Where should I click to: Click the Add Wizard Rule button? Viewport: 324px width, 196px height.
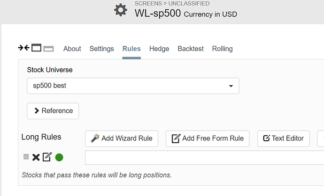coord(122,138)
